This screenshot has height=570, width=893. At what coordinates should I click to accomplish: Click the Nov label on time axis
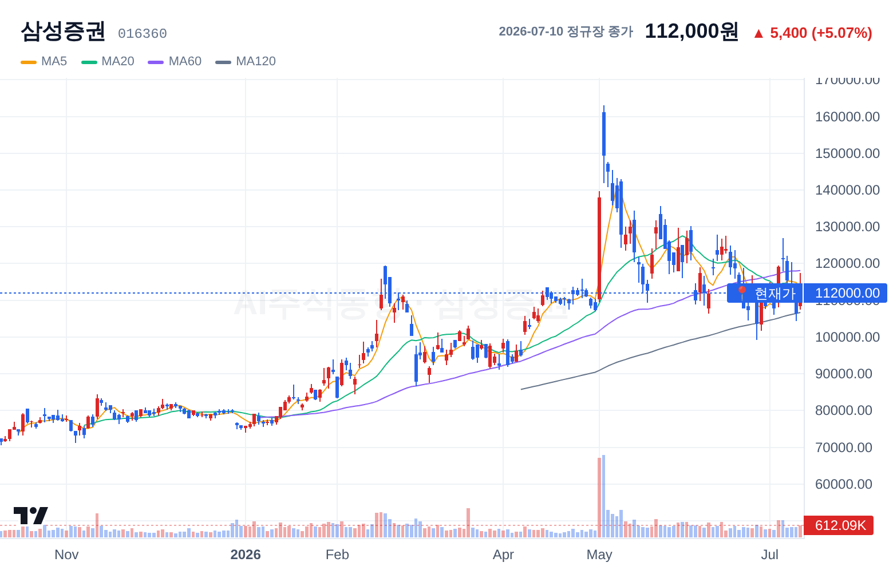(x=66, y=555)
